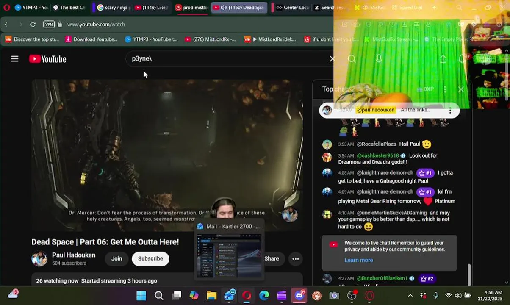Open the Learn more chat guidelines link
Screen dimensions: 510x305
pyautogui.click(x=359, y=260)
